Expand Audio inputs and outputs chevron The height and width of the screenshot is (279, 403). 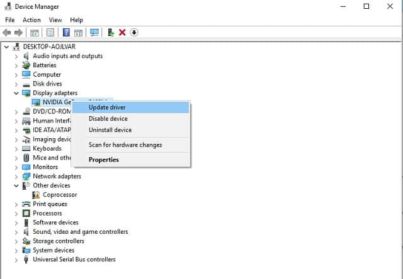tap(16, 56)
